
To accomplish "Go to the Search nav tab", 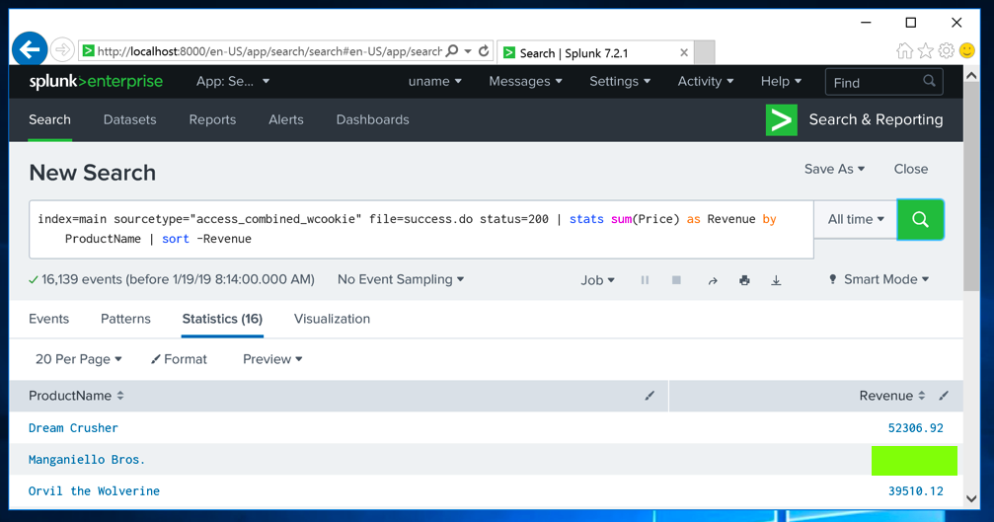I will [49, 119].
